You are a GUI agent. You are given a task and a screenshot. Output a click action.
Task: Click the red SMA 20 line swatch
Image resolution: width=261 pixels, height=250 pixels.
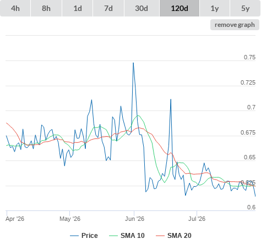[160, 236]
